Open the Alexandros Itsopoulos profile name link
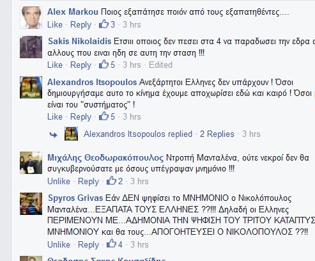 click(92, 83)
